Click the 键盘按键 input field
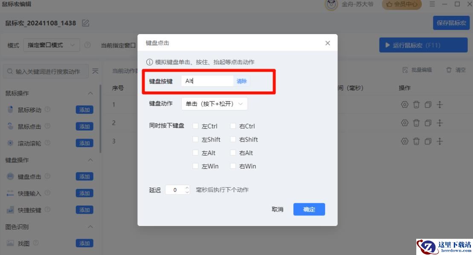Viewport: 473px width, 255px height. pyautogui.click(x=207, y=81)
